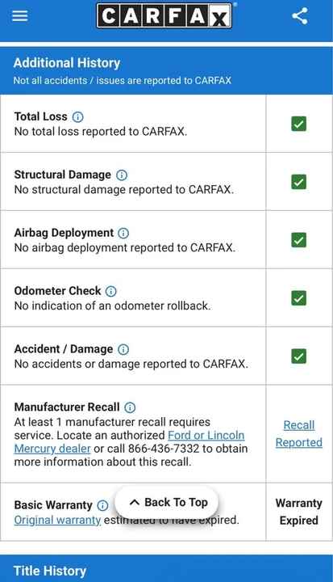
Task: Open Ford or Lincoln Mercury dealer link
Action: pyautogui.click(x=129, y=441)
